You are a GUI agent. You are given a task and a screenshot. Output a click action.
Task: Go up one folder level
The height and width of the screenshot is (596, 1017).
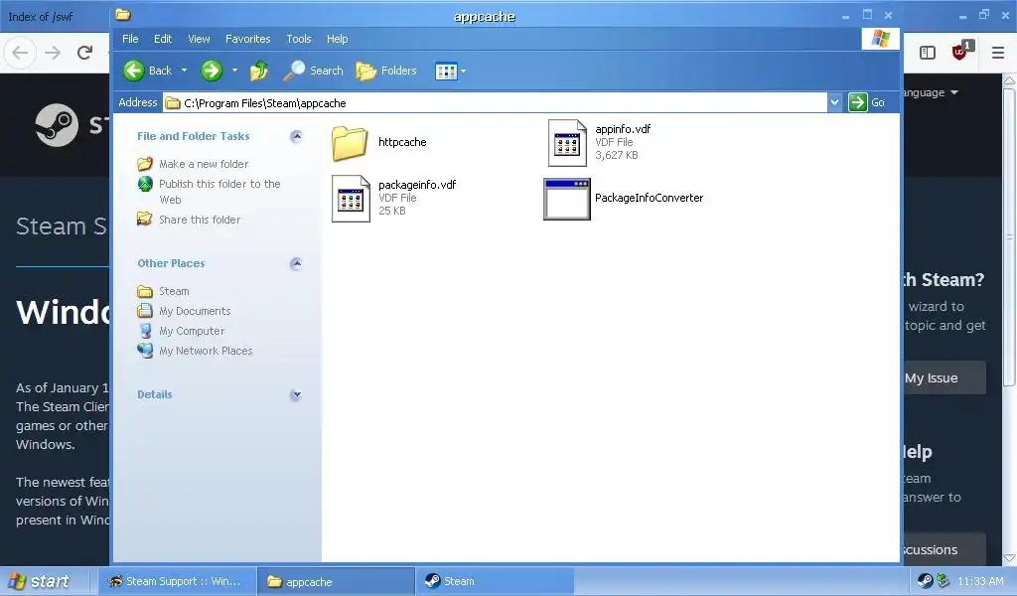click(259, 71)
